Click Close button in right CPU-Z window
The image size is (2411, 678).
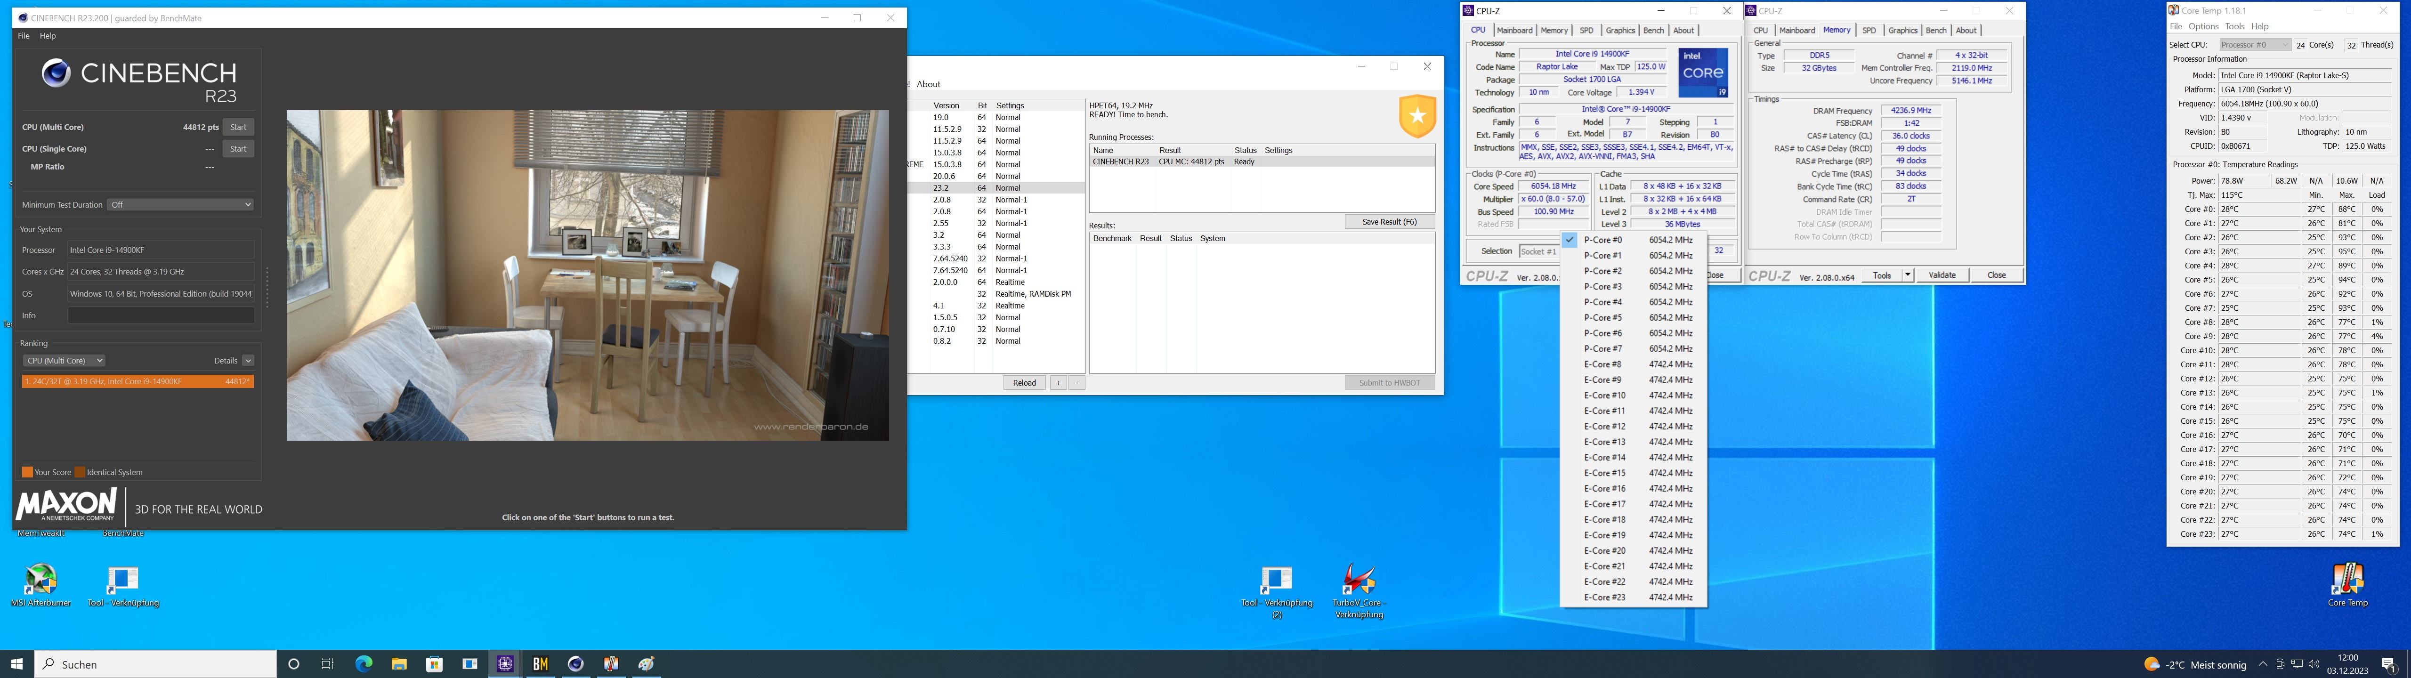point(1997,275)
